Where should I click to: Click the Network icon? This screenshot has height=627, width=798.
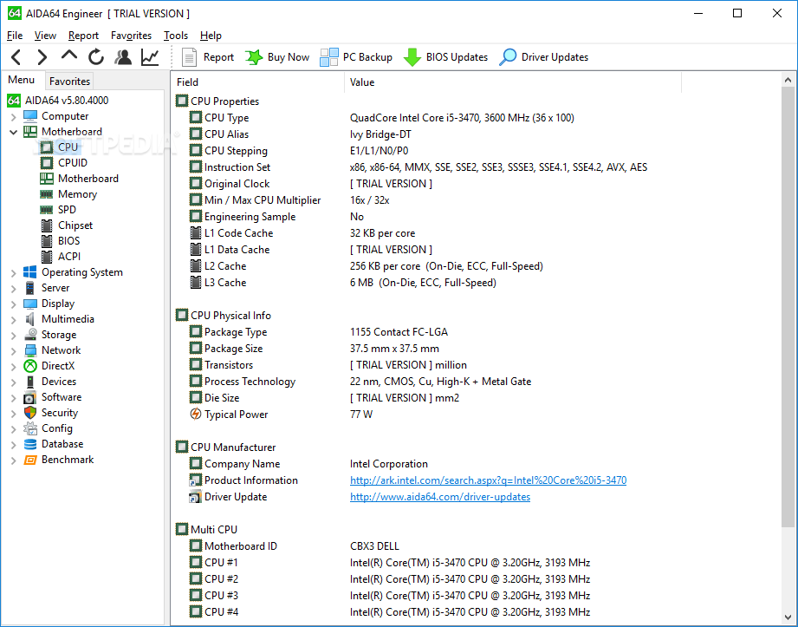coord(30,350)
